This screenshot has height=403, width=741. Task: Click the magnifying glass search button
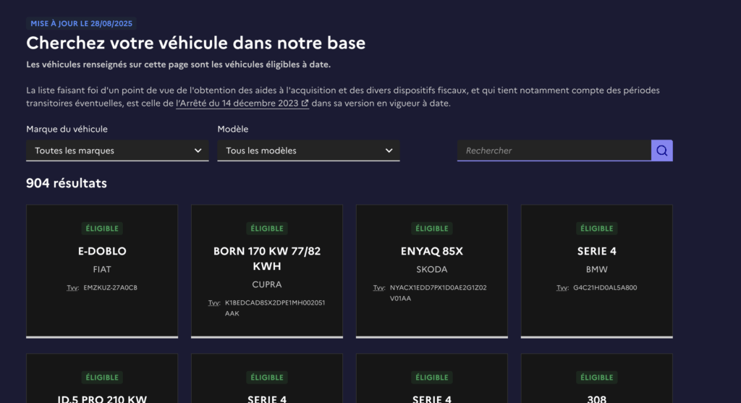click(661, 150)
